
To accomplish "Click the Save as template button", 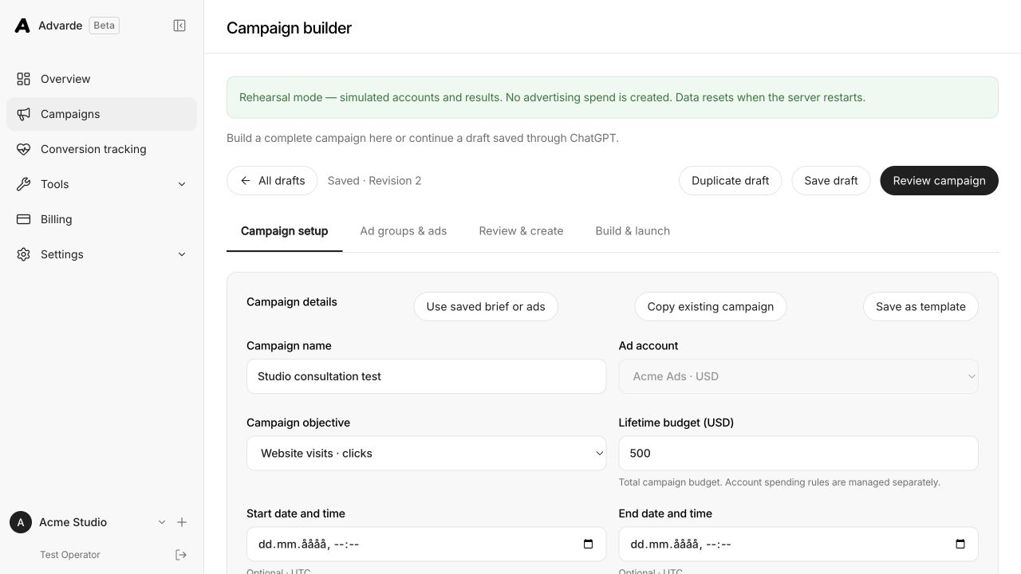I will tap(920, 306).
